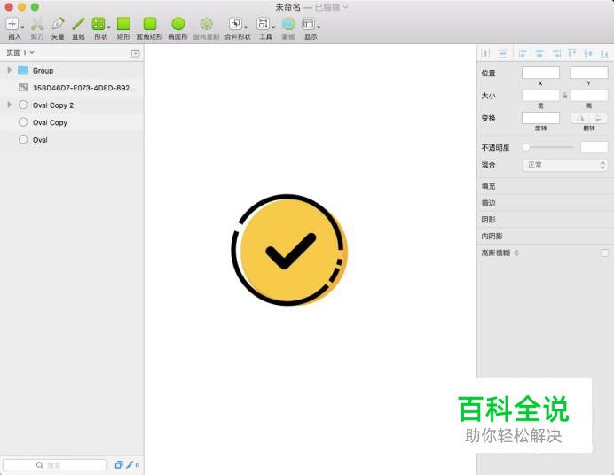Image resolution: width=614 pixels, height=475 pixels.
Task: Align layers to horizontal center
Action: (x=539, y=53)
